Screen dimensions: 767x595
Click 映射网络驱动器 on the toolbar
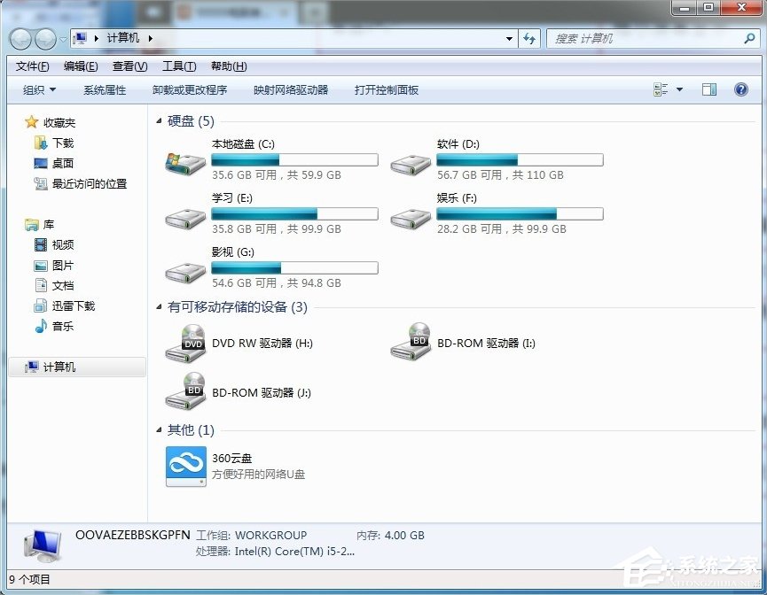(x=293, y=89)
